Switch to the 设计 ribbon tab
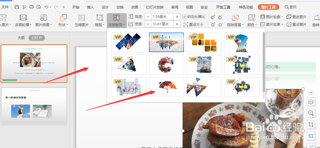Screen dimensions: 320x148 click(x=105, y=7)
